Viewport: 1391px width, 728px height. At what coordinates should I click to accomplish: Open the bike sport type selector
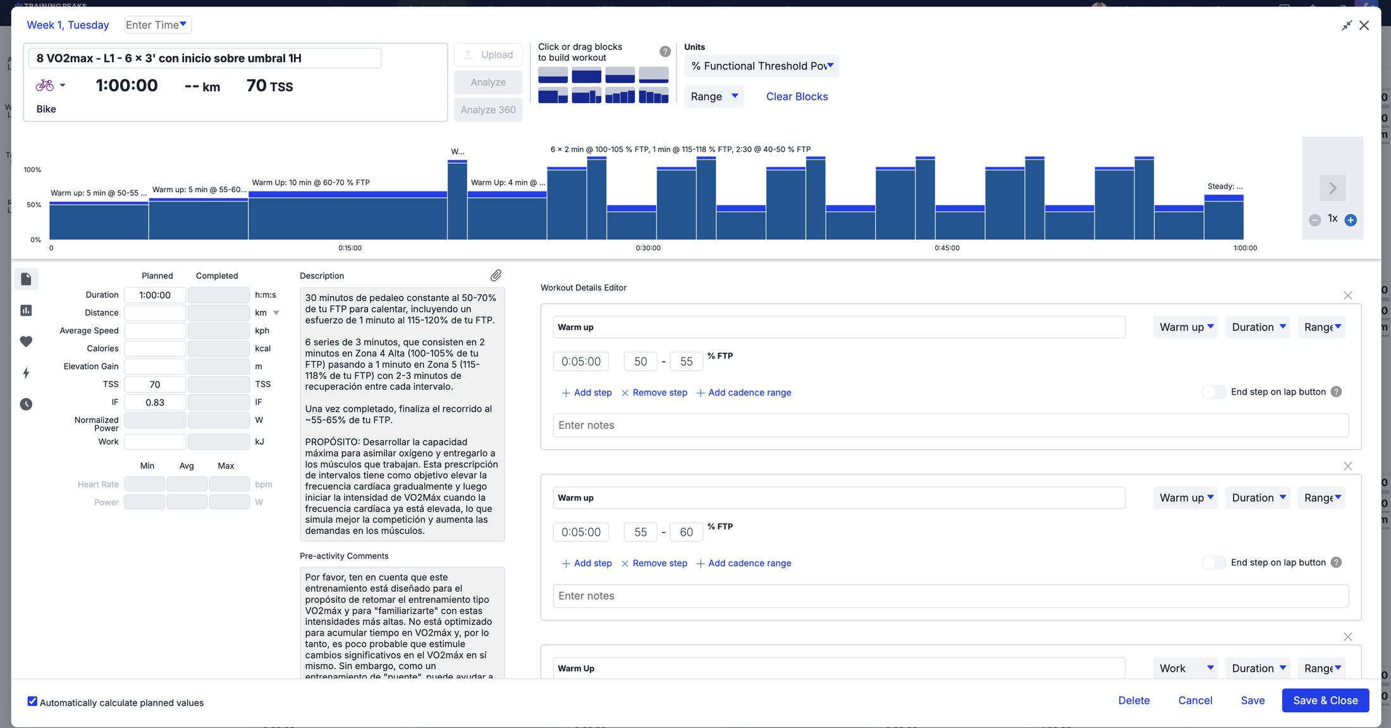point(51,85)
